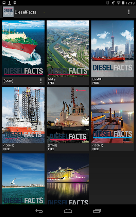The height and width of the screenshot is (217, 136).
Task: Tap FREE under the 100MB issue
Action: (x=6, y=149)
